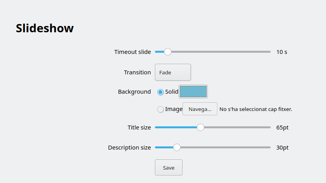Image resolution: width=326 pixels, height=183 pixels.
Task: Click the Slideshow heading
Action: coord(45,28)
